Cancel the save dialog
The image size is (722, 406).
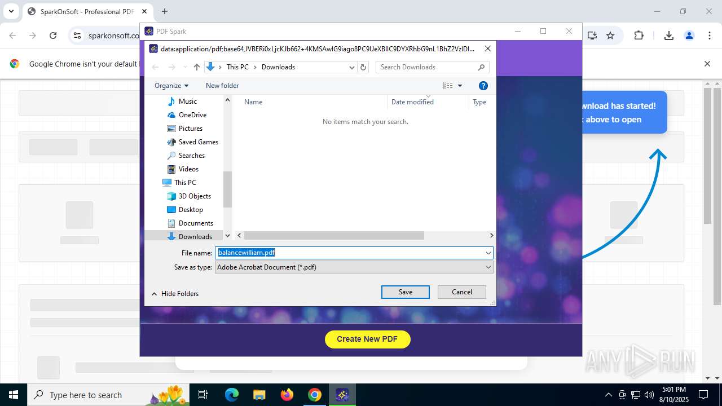(461, 292)
